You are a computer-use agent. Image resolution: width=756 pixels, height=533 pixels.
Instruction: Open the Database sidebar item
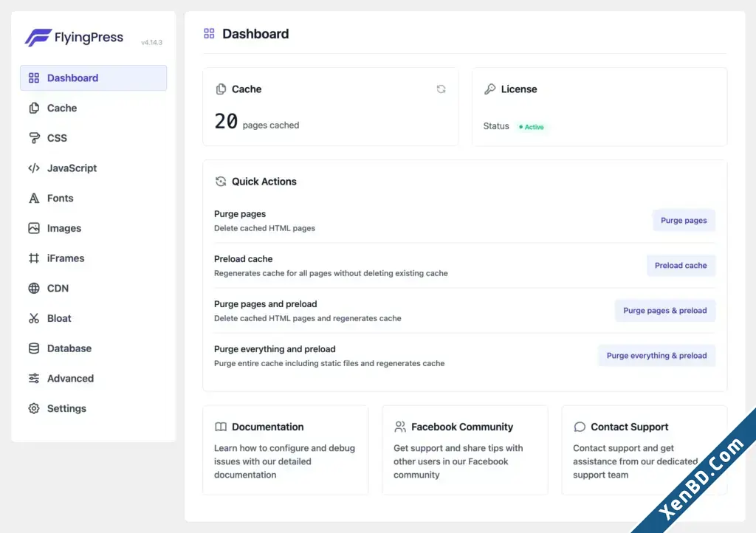[x=94, y=348]
